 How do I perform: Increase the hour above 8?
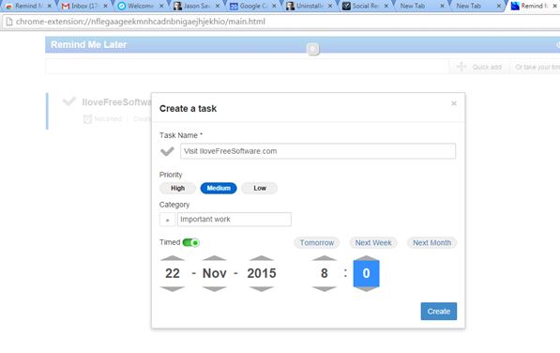click(x=325, y=258)
